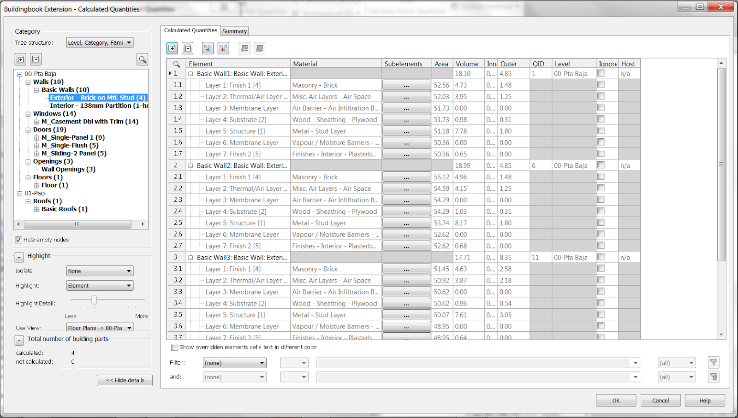738x418 pixels.
Task: Select the Expand All rows icon above the table
Action: (172, 48)
